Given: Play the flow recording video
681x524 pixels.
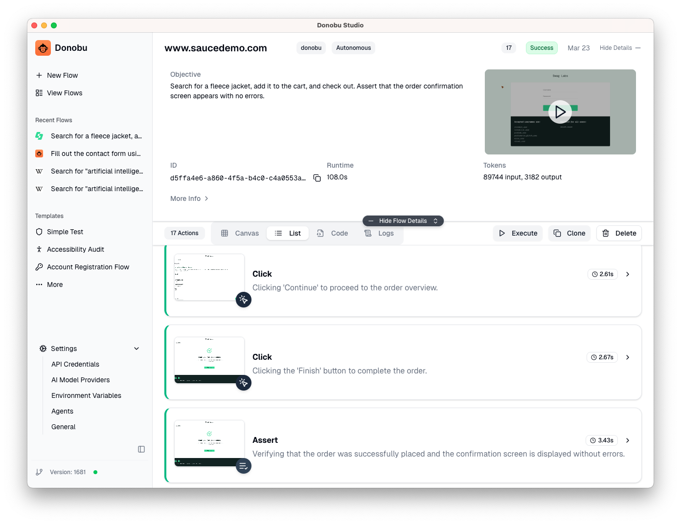Looking at the screenshot, I should [x=560, y=112].
